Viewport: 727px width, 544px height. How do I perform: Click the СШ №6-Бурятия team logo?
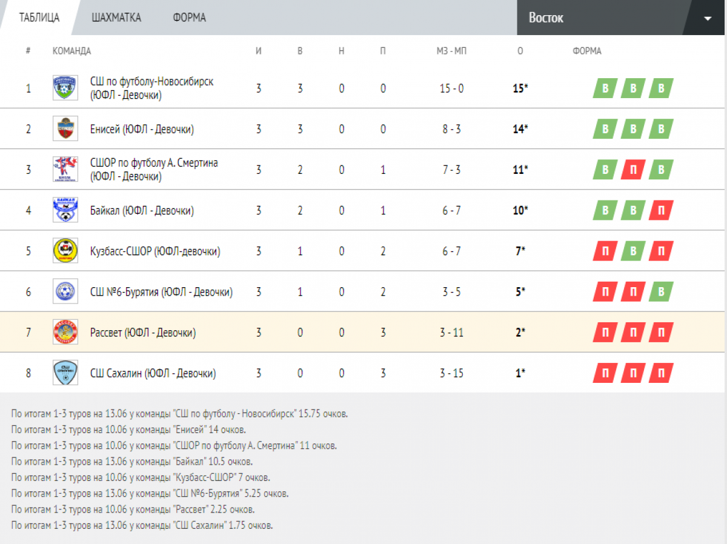[x=65, y=291]
